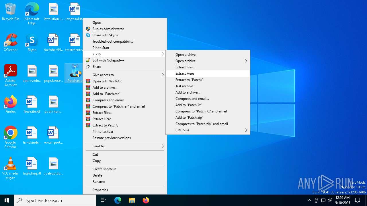Viewport: 367px width, 206px height.
Task: Select the handsinde Word document icon
Action: [x=32, y=135]
